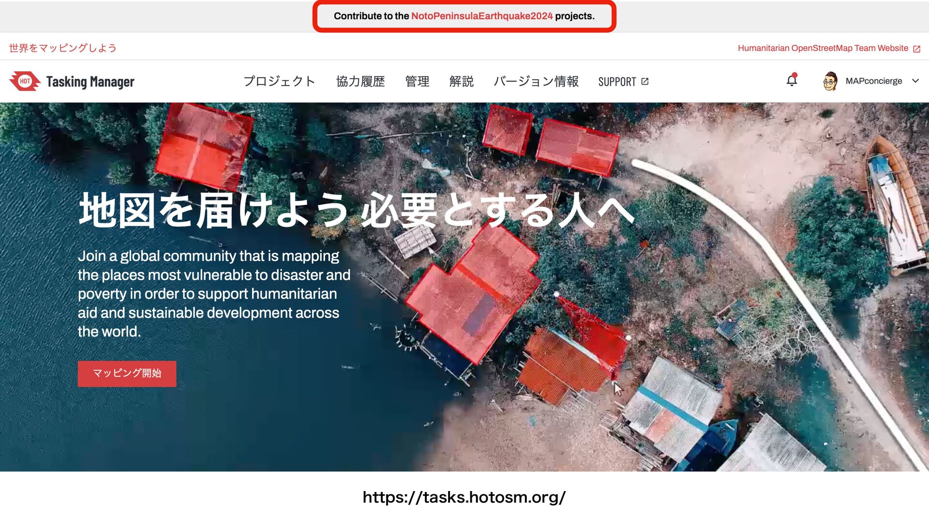Follow the NotoPeninsulaEarthquake2024 link
The height and width of the screenshot is (522, 929).
(x=481, y=16)
